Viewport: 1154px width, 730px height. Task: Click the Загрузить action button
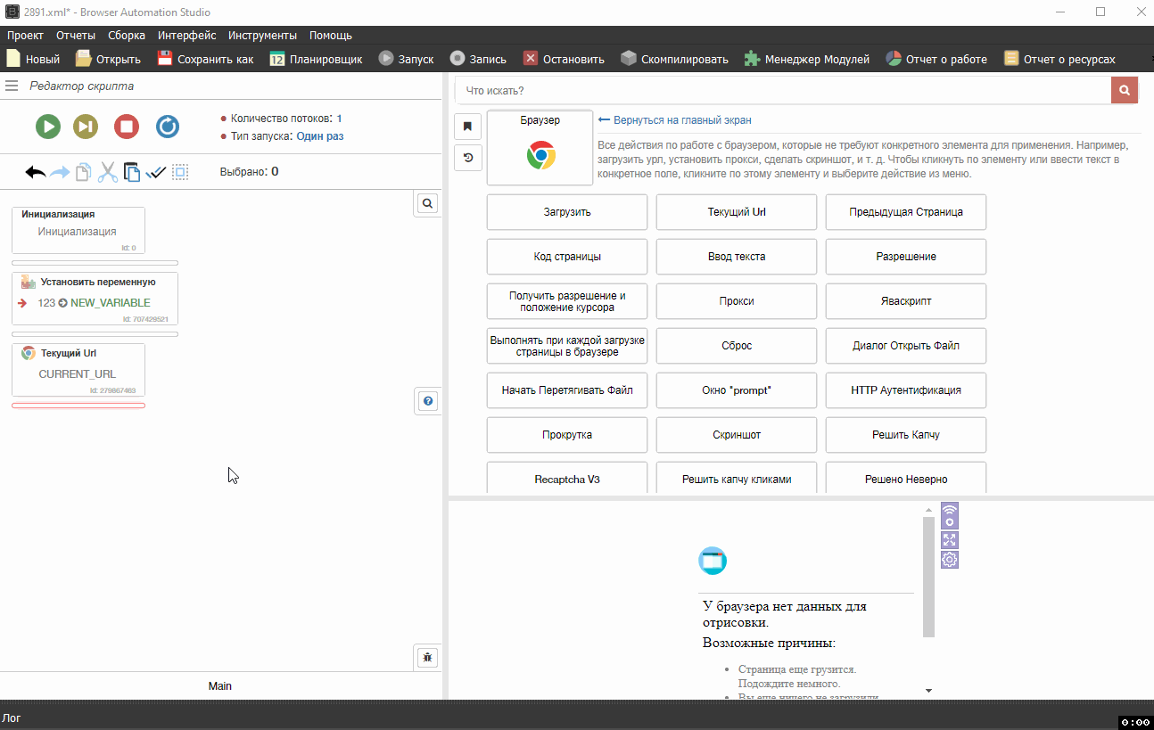click(567, 212)
